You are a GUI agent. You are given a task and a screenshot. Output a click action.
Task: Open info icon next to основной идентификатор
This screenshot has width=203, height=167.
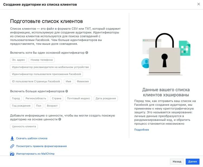click(x=87, y=53)
